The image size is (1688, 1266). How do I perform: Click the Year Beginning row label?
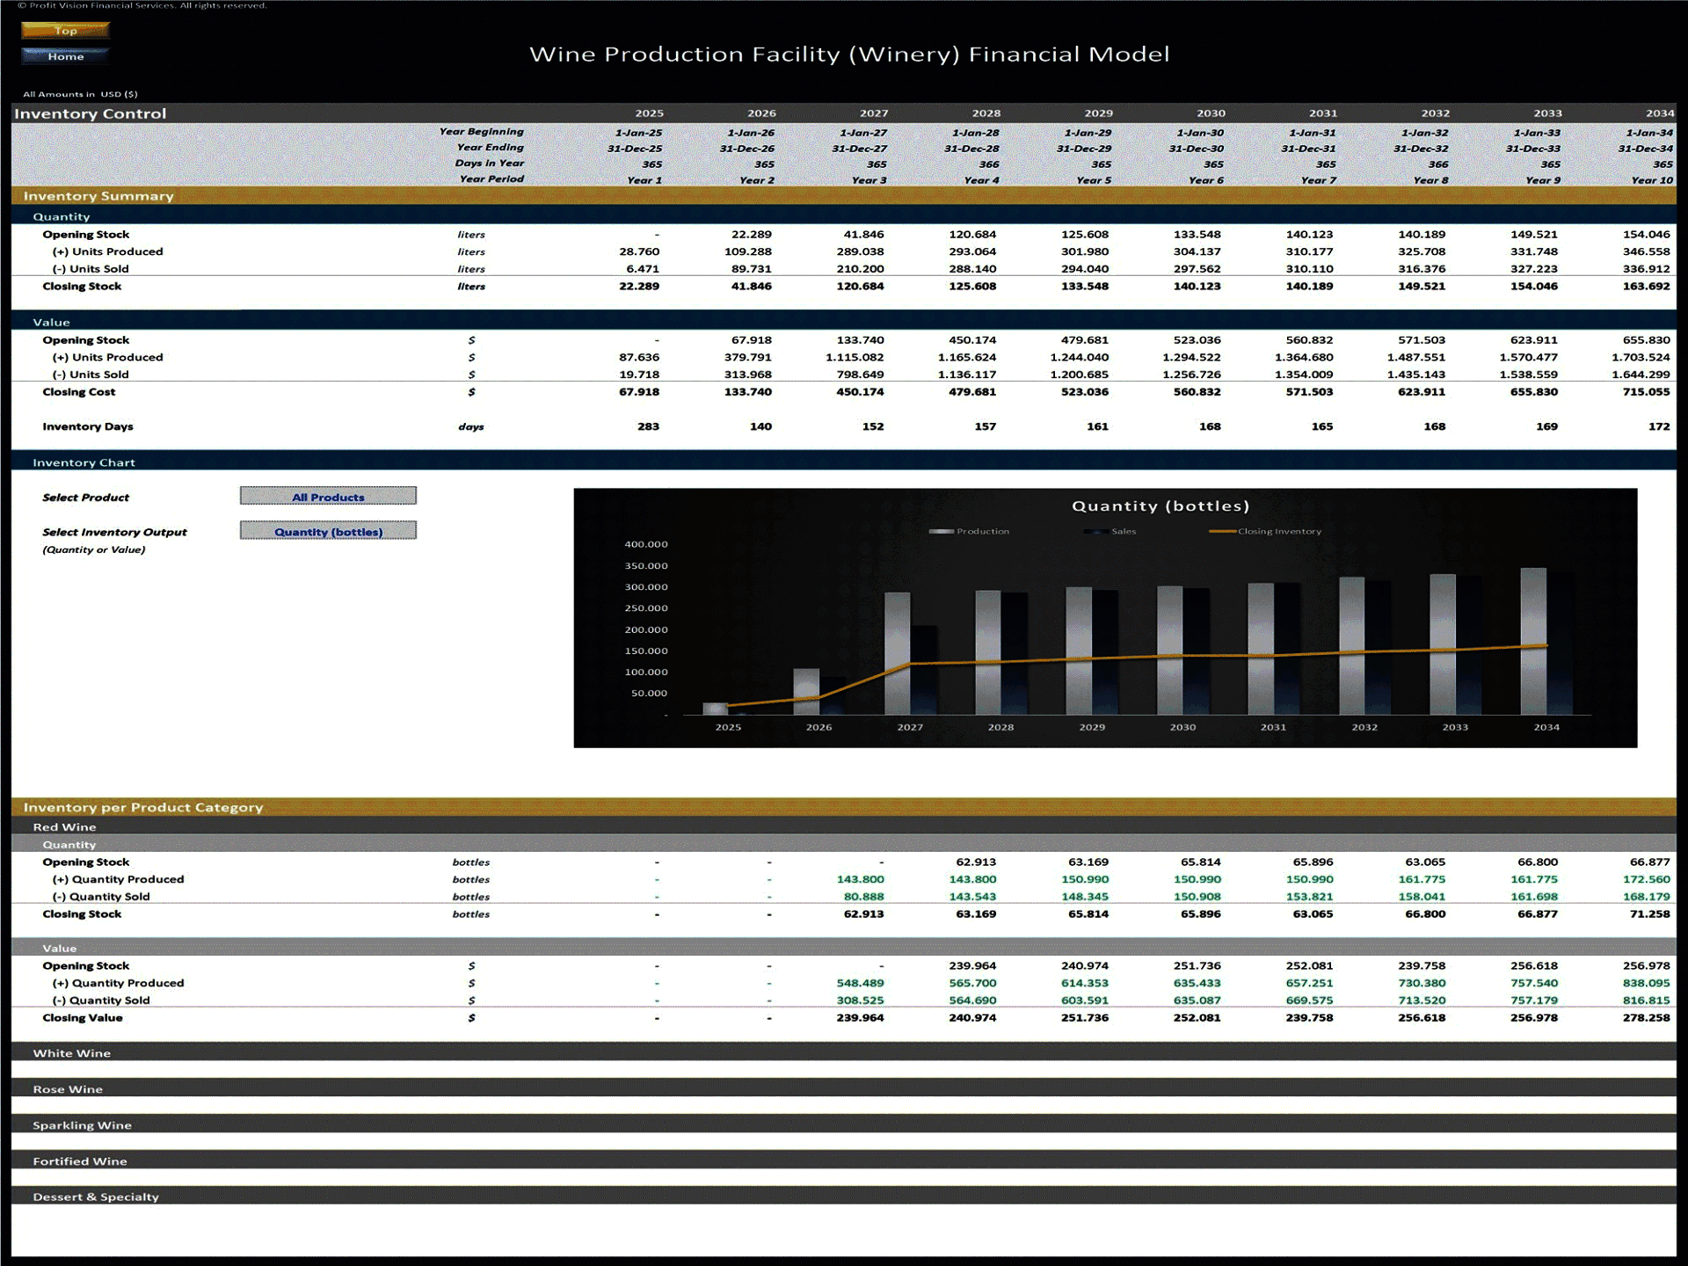pyautogui.click(x=481, y=132)
